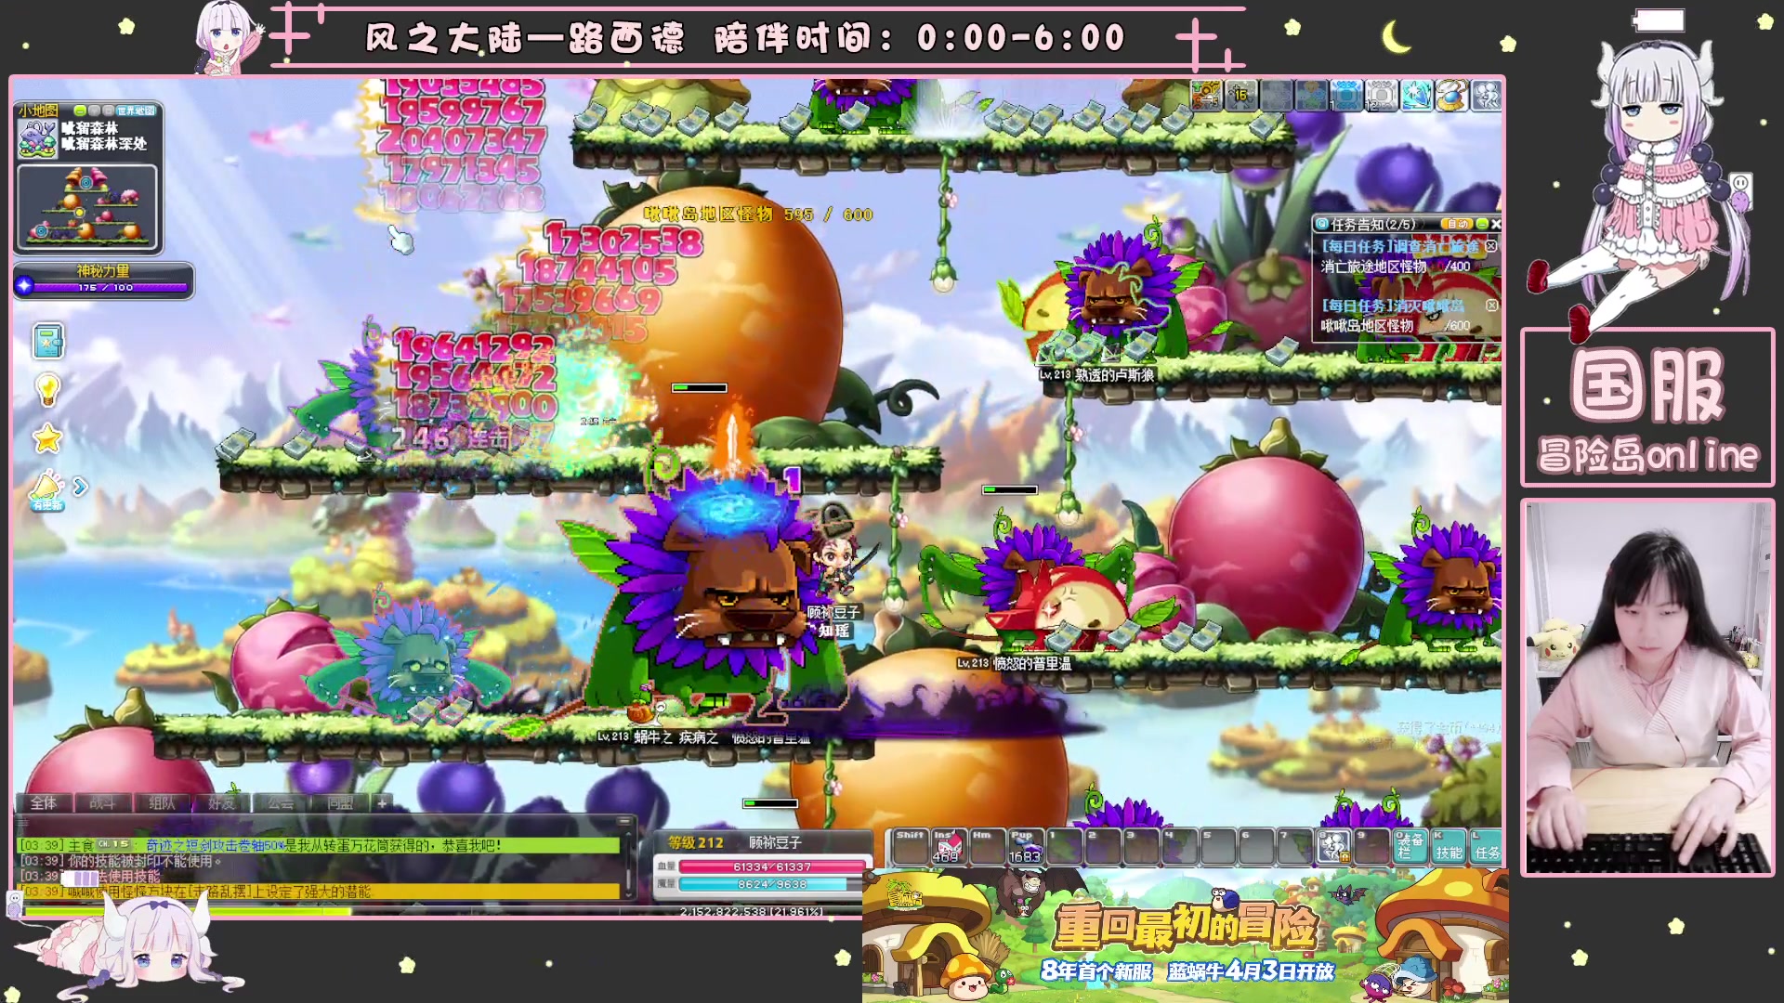Open the 调查消亡旅途 daily quest entry
The width and height of the screenshot is (1784, 1003).
click(x=1400, y=246)
